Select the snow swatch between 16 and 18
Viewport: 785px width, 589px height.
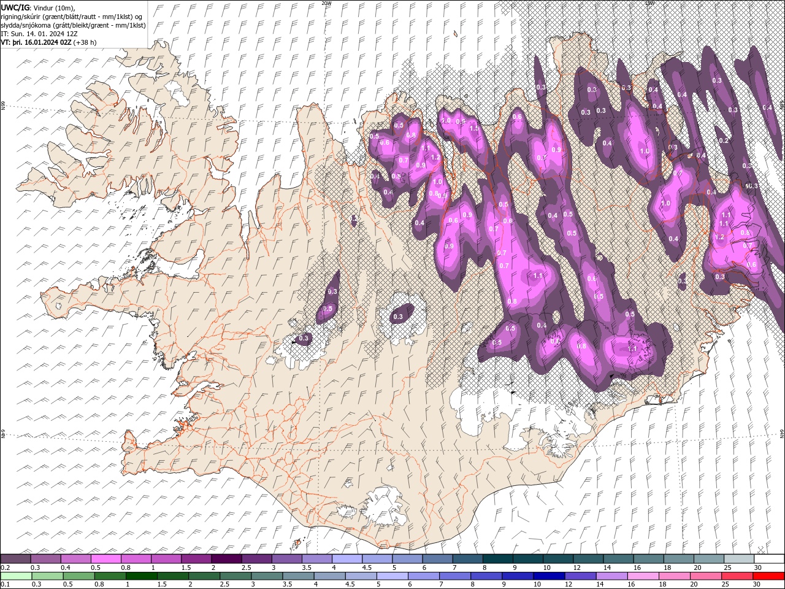pos(648,558)
